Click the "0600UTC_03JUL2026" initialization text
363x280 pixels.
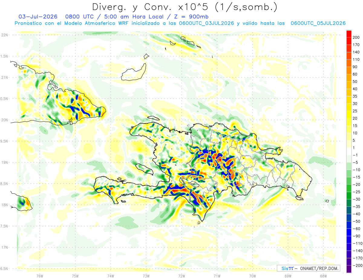[x=206, y=23]
